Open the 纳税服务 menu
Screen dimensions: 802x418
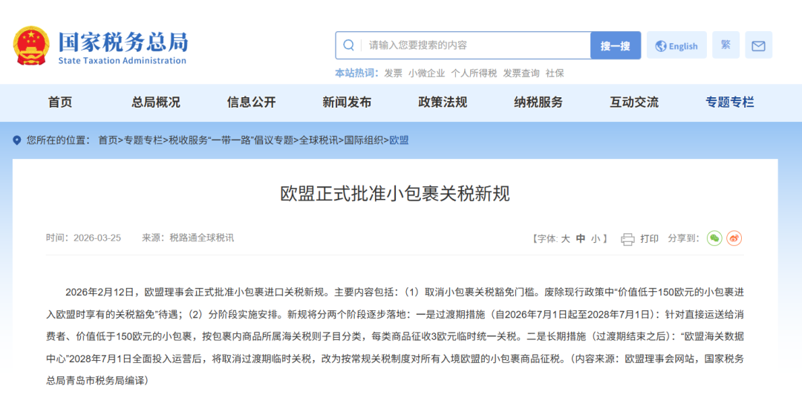pos(538,102)
